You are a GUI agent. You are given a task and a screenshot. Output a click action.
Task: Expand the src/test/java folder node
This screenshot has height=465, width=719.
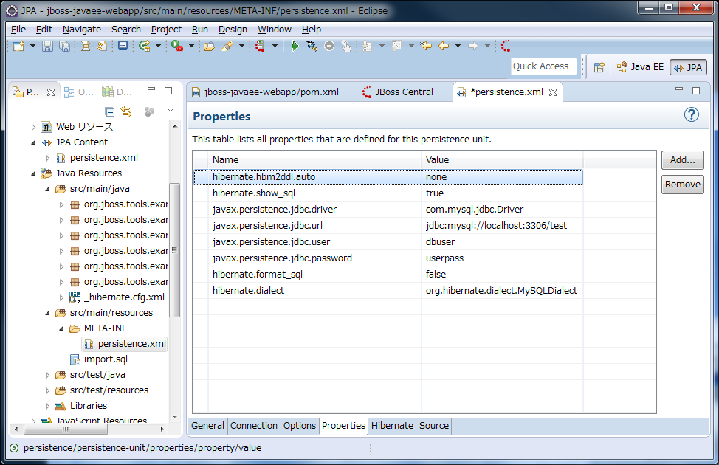(47, 375)
